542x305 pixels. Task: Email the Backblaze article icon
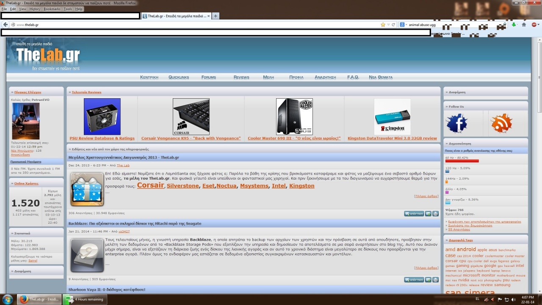[429, 280]
